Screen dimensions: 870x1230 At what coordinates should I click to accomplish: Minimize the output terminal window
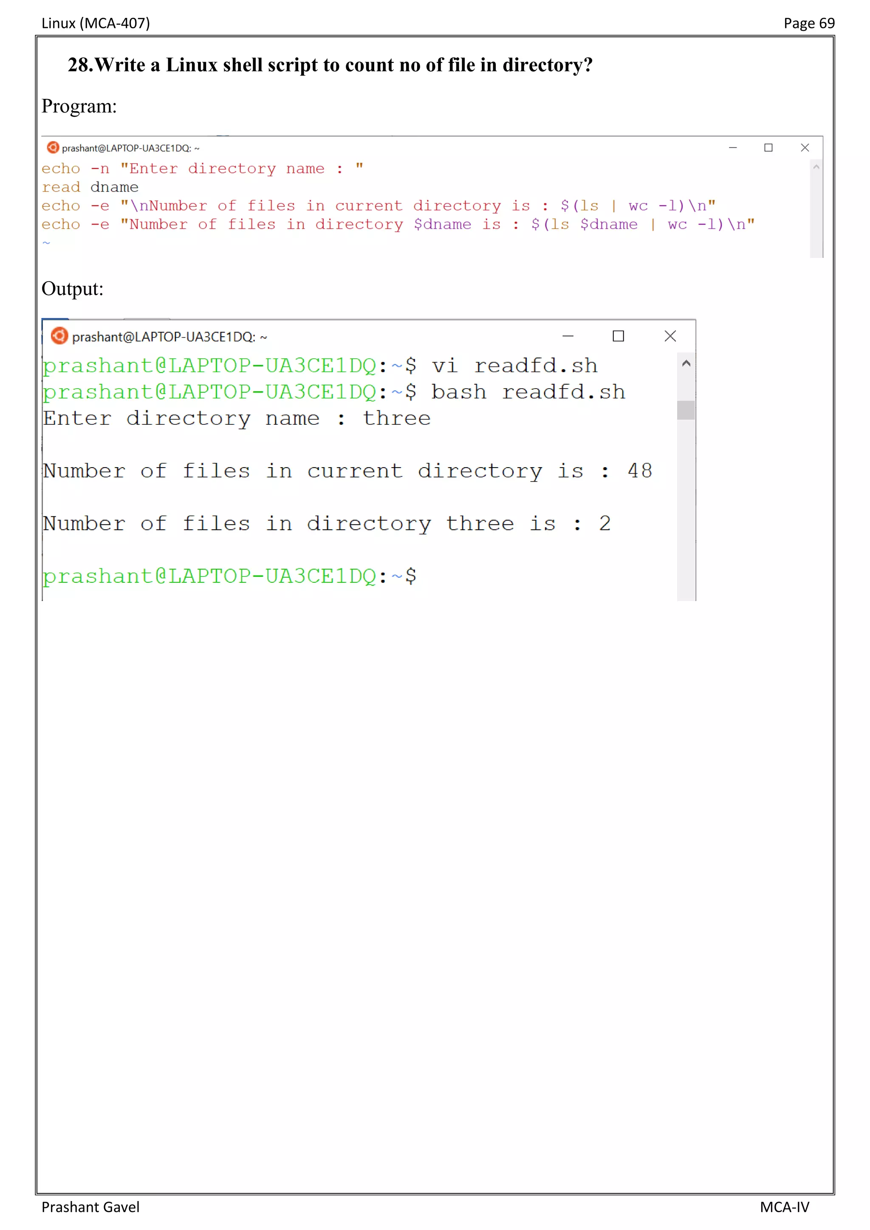pos(568,336)
